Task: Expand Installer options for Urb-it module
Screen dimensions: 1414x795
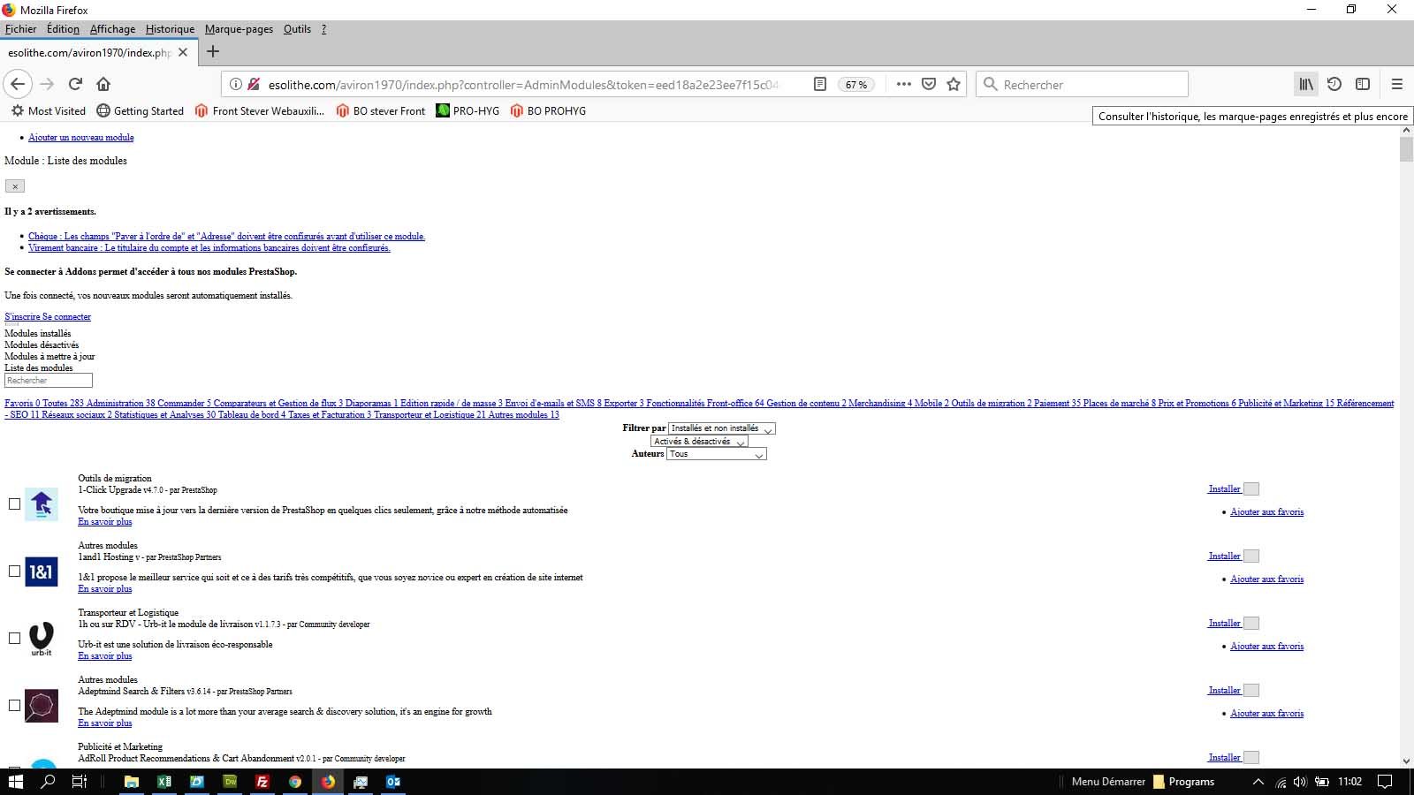Action: (x=1251, y=624)
